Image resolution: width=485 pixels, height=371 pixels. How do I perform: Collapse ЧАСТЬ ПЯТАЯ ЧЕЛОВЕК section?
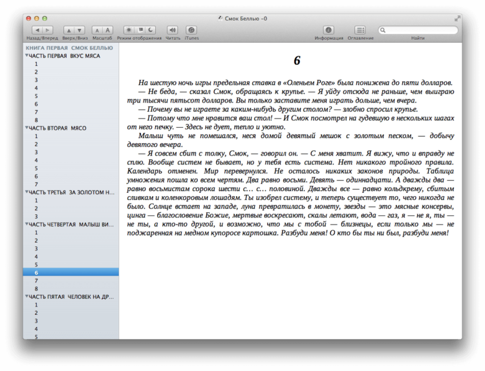[x=27, y=296]
